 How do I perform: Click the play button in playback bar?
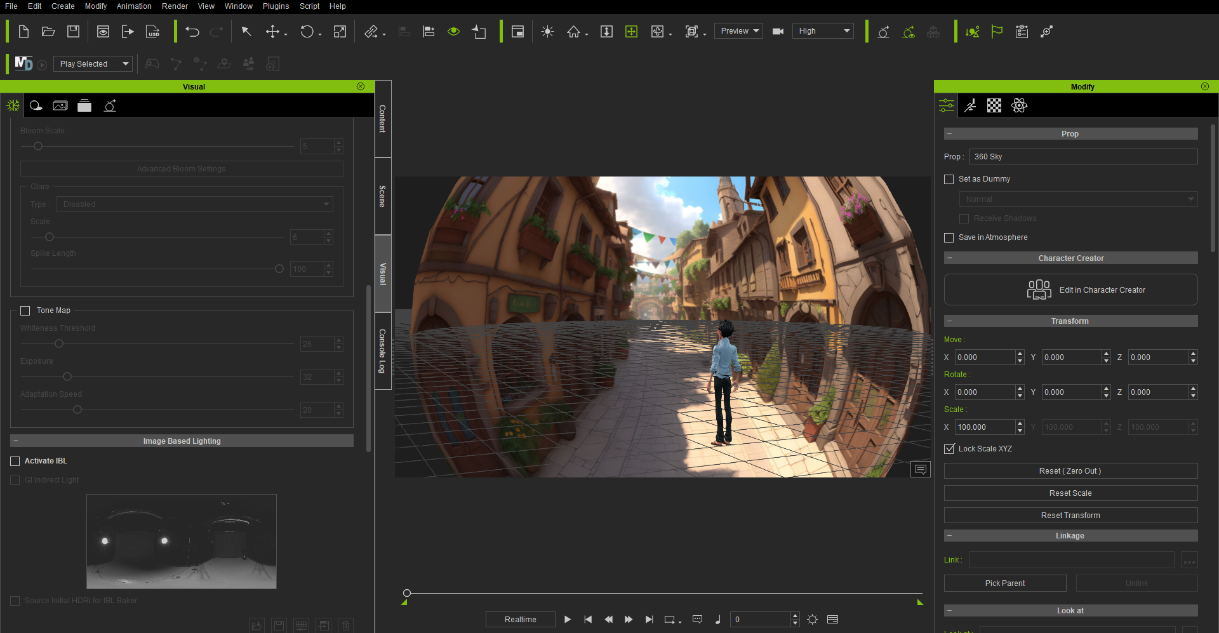568,619
